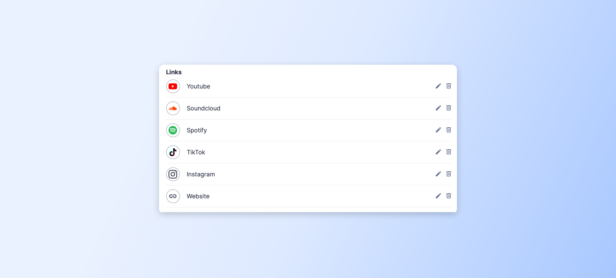The height and width of the screenshot is (278, 616).
Task: Edit the Website link
Action: [438, 196]
